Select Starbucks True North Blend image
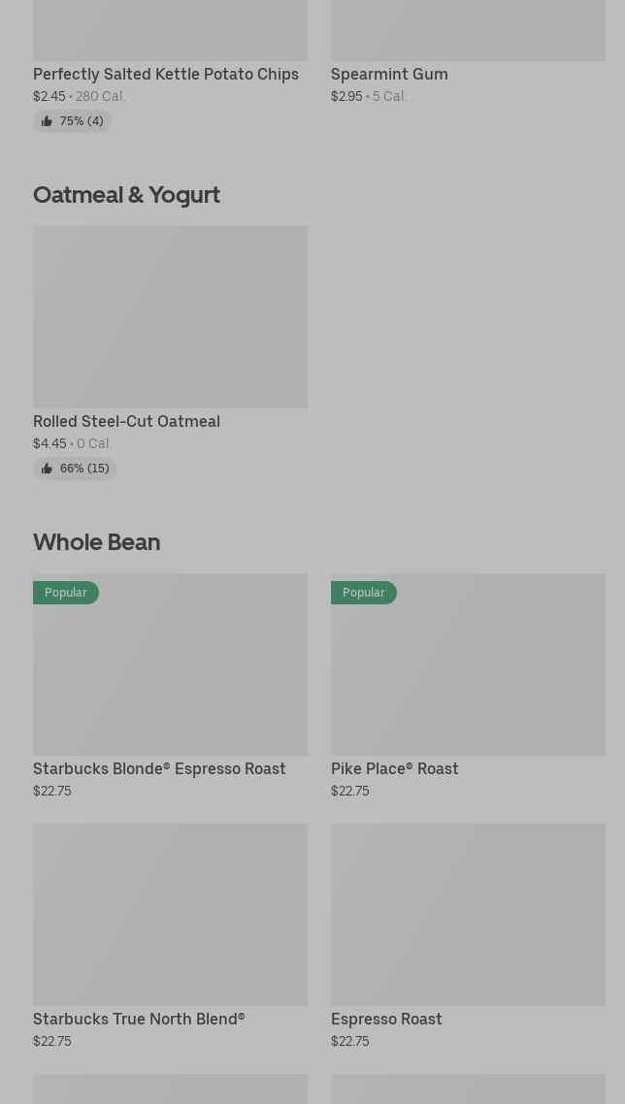 pyautogui.click(x=170, y=914)
